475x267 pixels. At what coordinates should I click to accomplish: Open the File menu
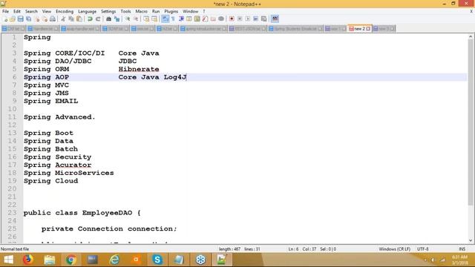point(5,11)
